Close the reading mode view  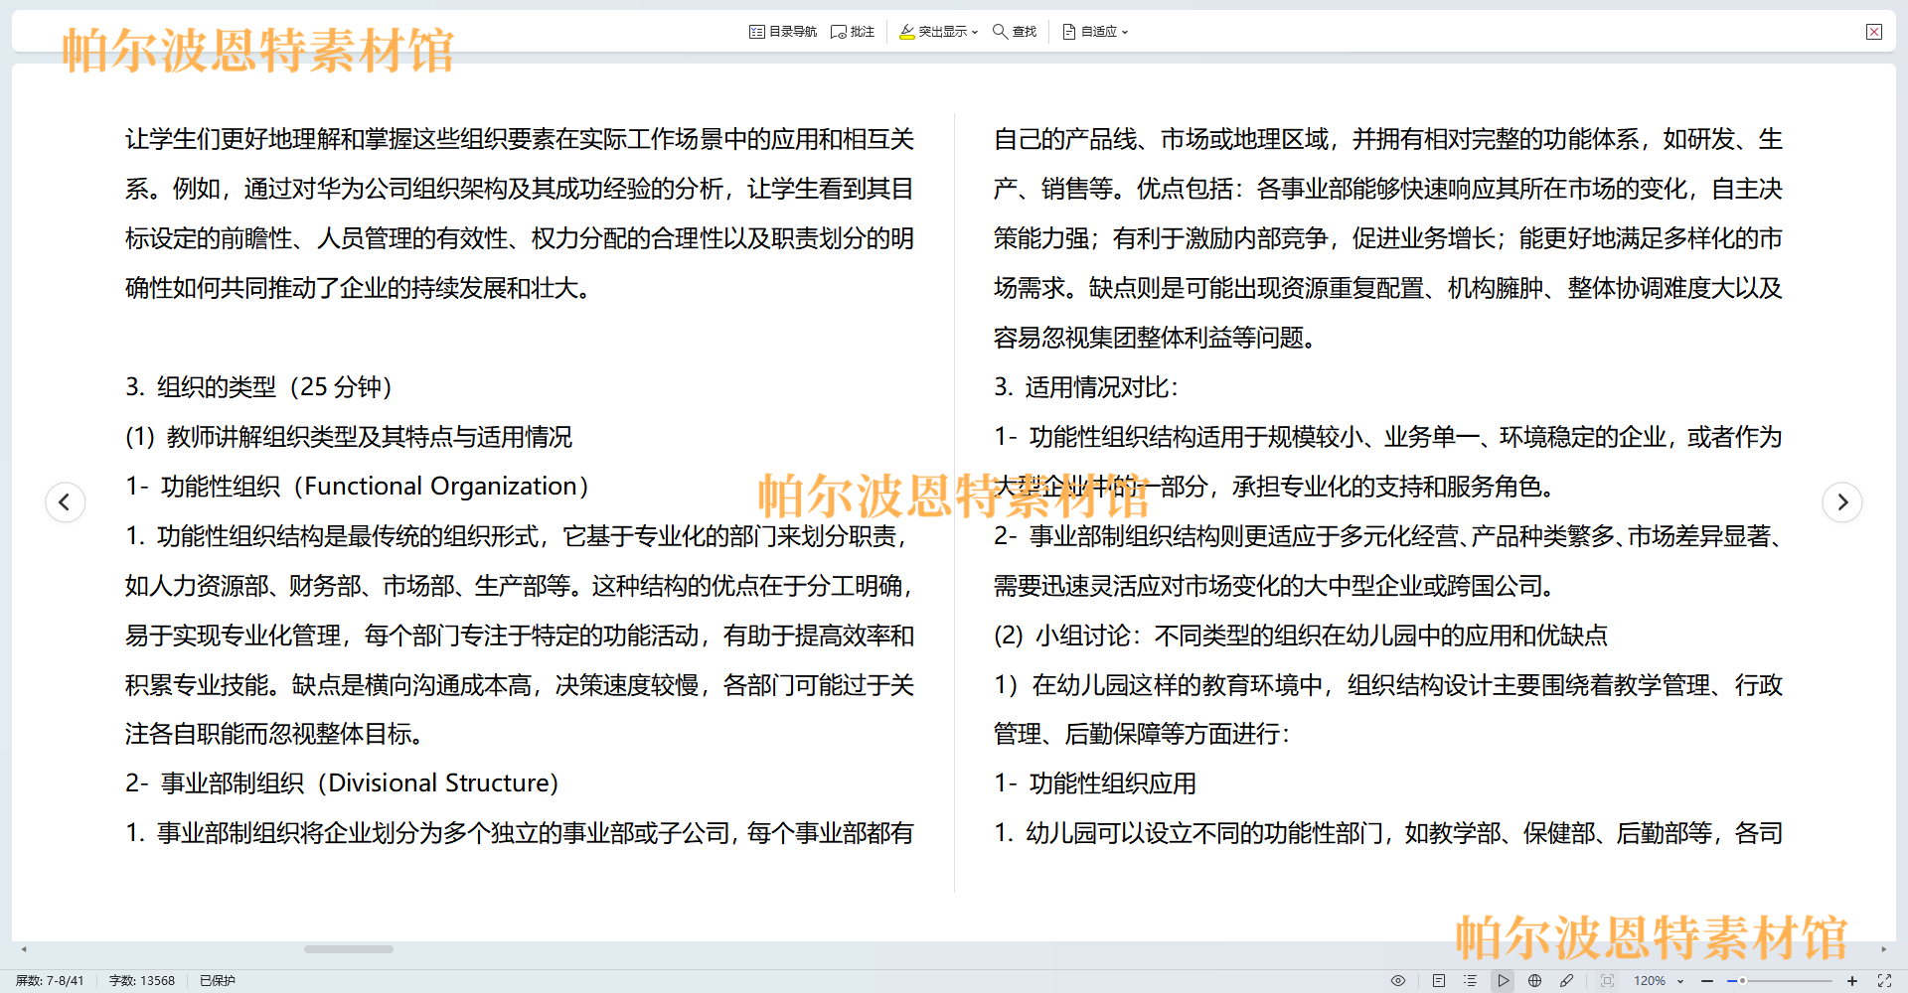[x=1874, y=32]
